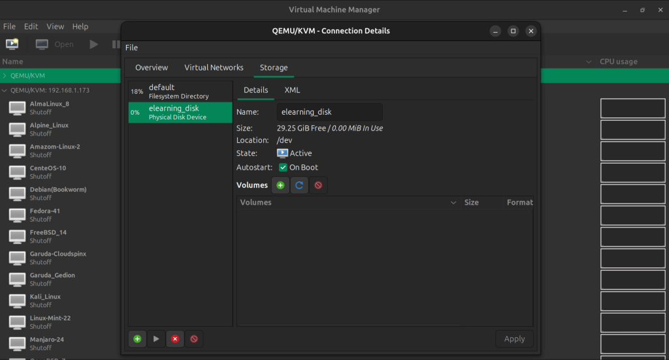Viewport: 669px width, 360px height.
Task: Close the Connection Details dialog
Action: point(531,31)
